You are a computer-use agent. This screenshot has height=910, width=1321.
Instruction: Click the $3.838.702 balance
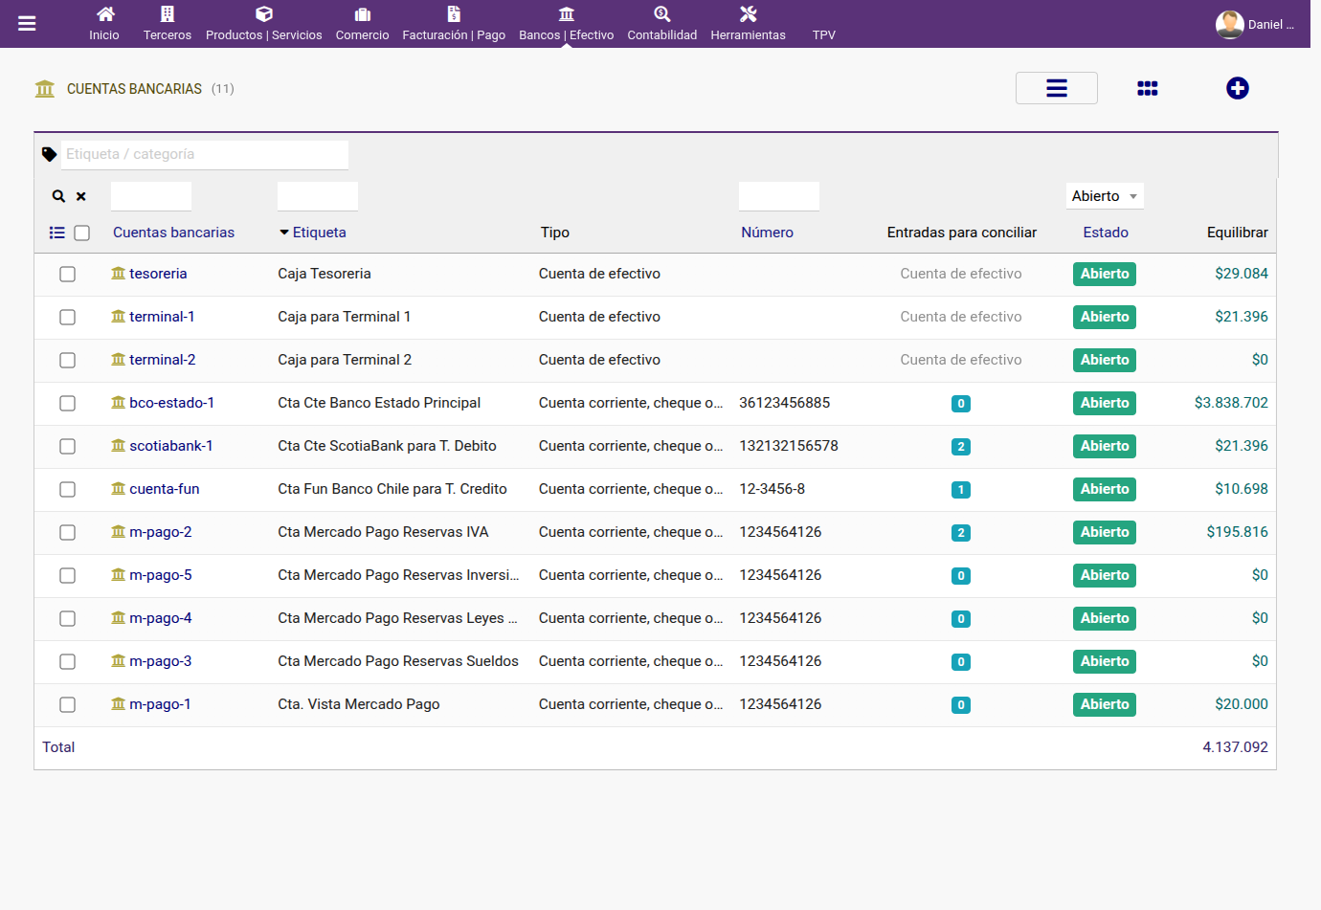[x=1231, y=403]
